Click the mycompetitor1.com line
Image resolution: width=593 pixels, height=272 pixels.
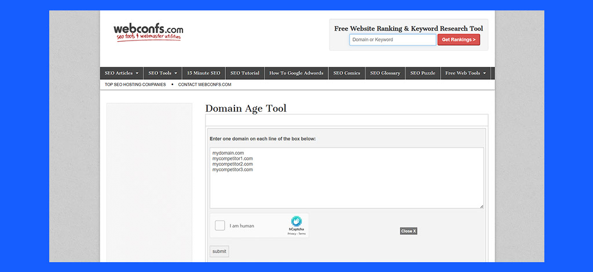click(233, 159)
